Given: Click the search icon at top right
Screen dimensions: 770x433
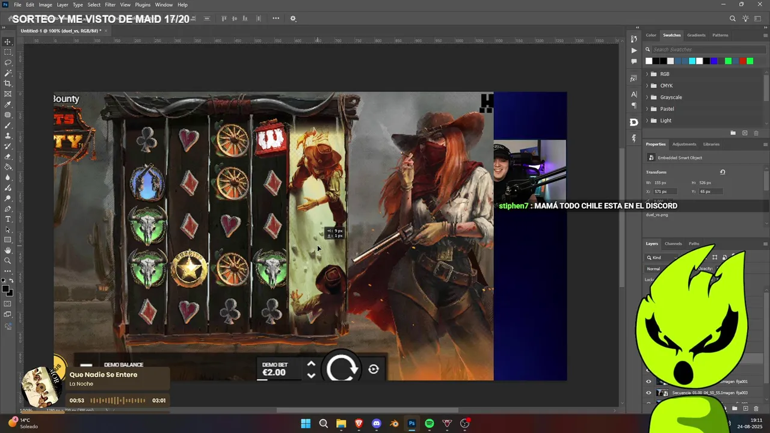Looking at the screenshot, I should coord(732,19).
